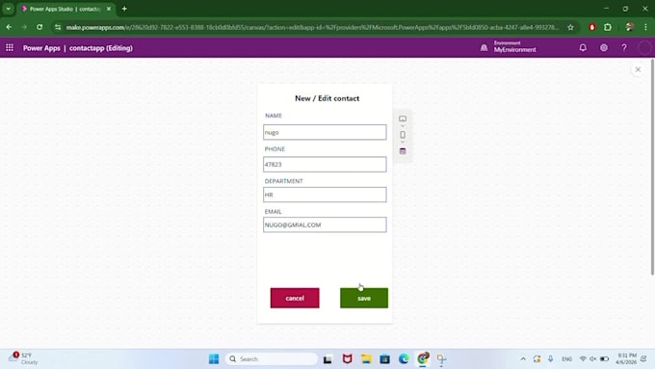Open the Chrome profile avatar
Screen dimensions: 655x369
[x=630, y=27]
